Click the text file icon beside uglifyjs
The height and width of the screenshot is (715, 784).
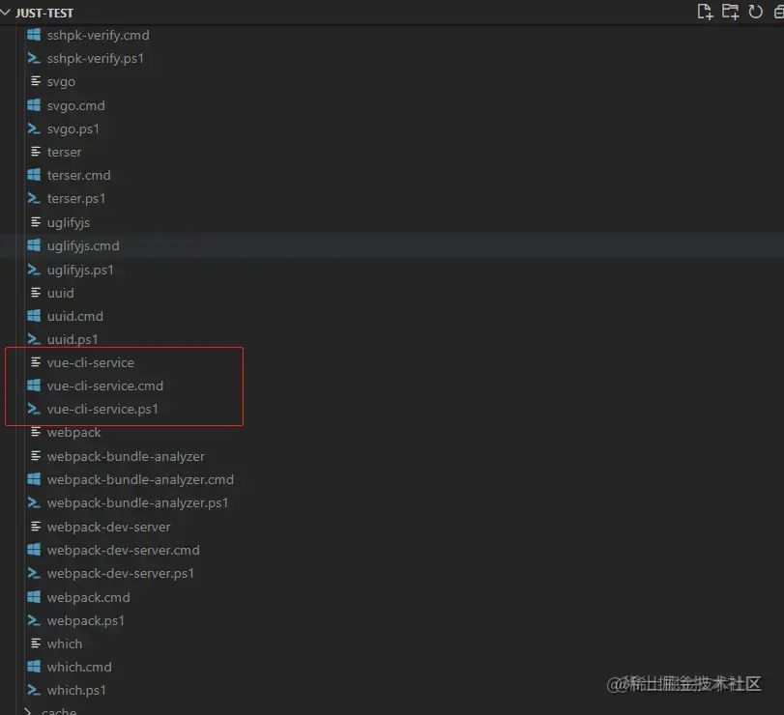[x=36, y=222]
